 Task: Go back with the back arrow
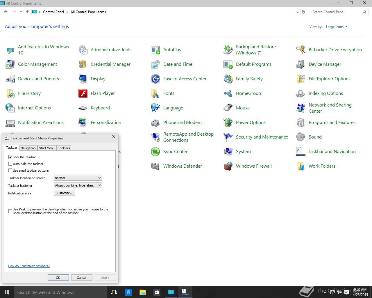6,12
